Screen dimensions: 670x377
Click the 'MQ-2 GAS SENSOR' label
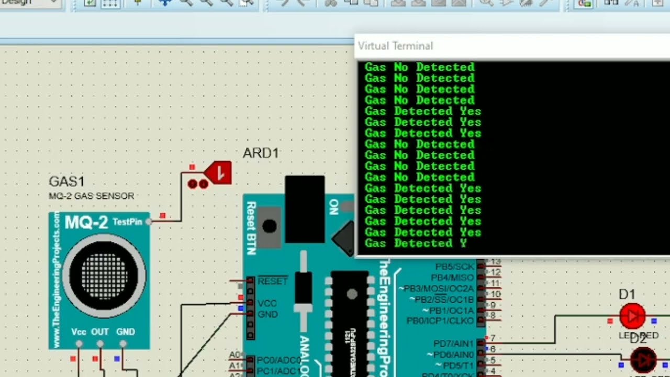[91, 196]
